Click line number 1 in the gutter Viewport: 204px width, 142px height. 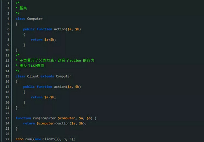point(8,3)
